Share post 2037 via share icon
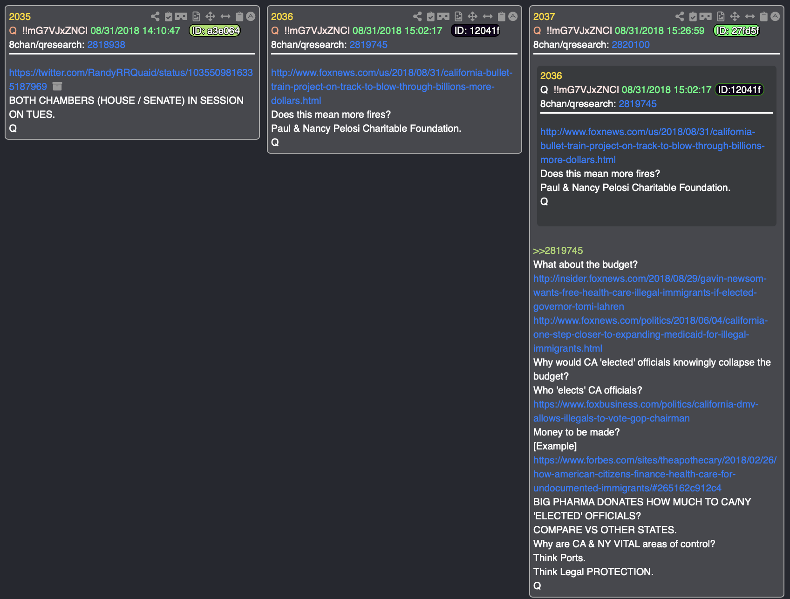The image size is (790, 599). pyautogui.click(x=680, y=17)
